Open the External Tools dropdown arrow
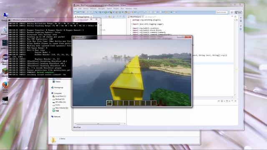Screen dimensions: 267x150 tap(113, 12)
